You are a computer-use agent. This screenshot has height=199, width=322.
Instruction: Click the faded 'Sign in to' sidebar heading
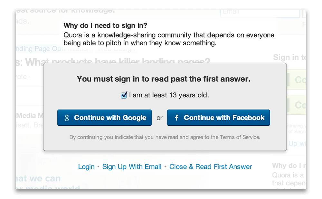tap(289, 58)
